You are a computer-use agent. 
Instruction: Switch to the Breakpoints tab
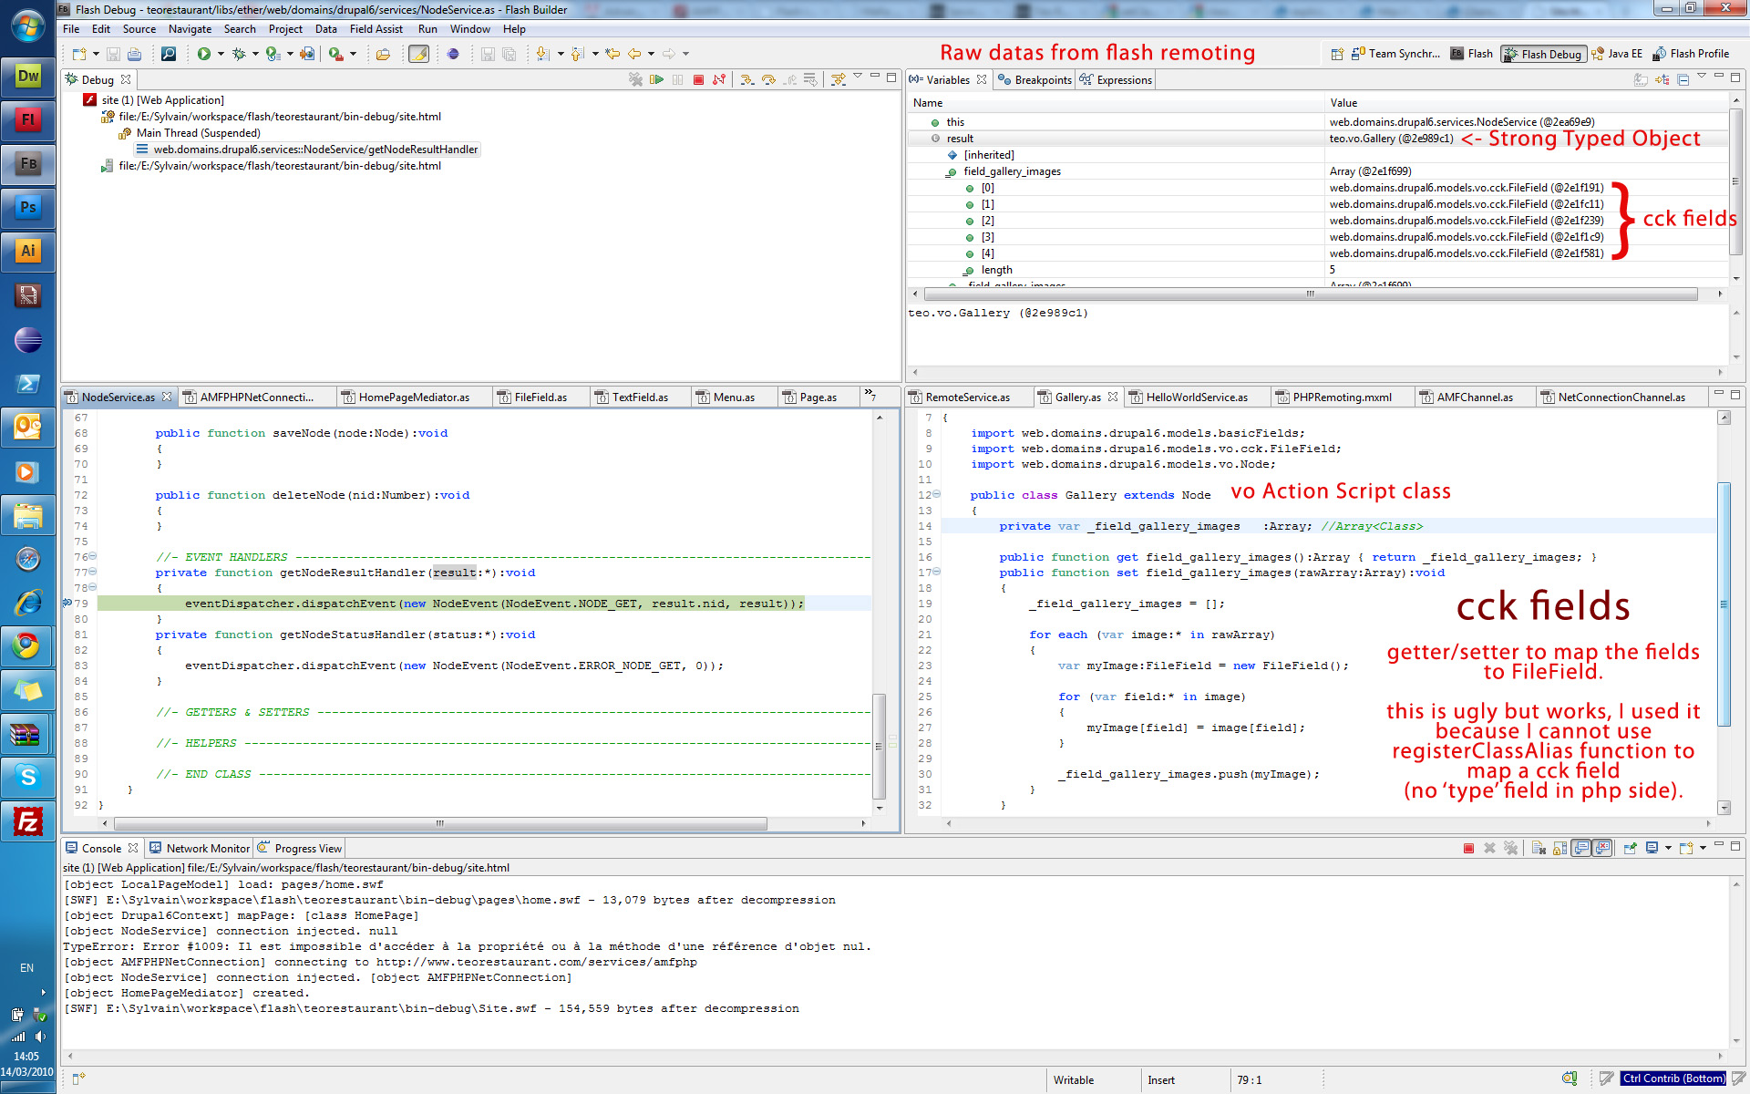tap(1035, 80)
